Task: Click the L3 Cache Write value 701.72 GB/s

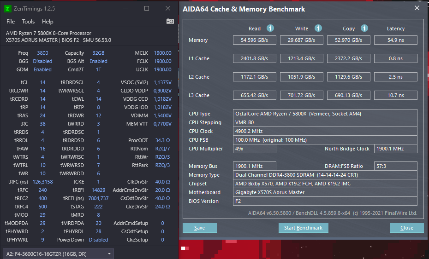Action: 302,95
